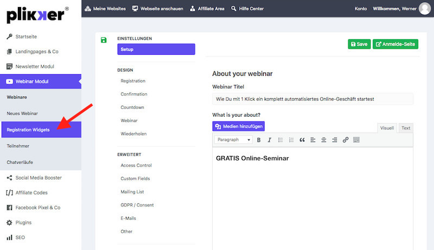Click the insert link icon
The image size is (434, 250).
point(346,140)
